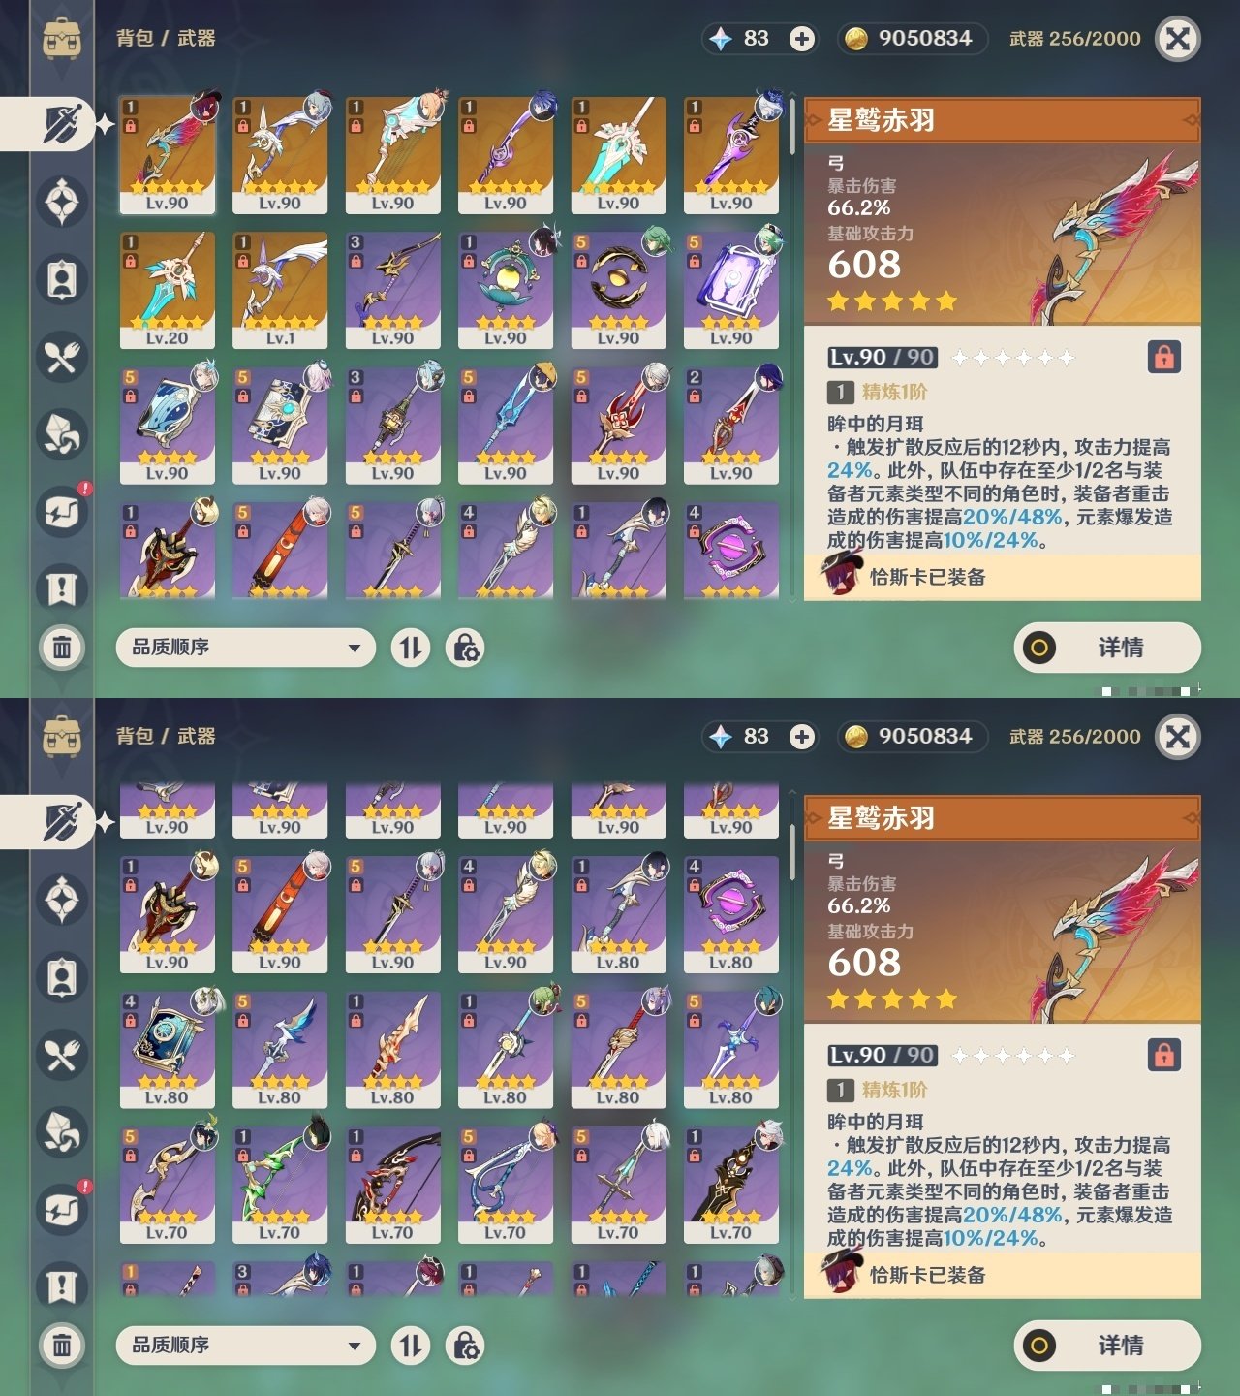Open gadgets tab with red notification, upper sidebar

tap(62, 511)
